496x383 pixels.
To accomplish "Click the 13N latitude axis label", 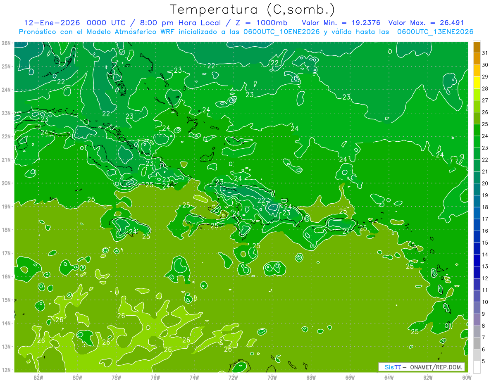I will (6, 347).
